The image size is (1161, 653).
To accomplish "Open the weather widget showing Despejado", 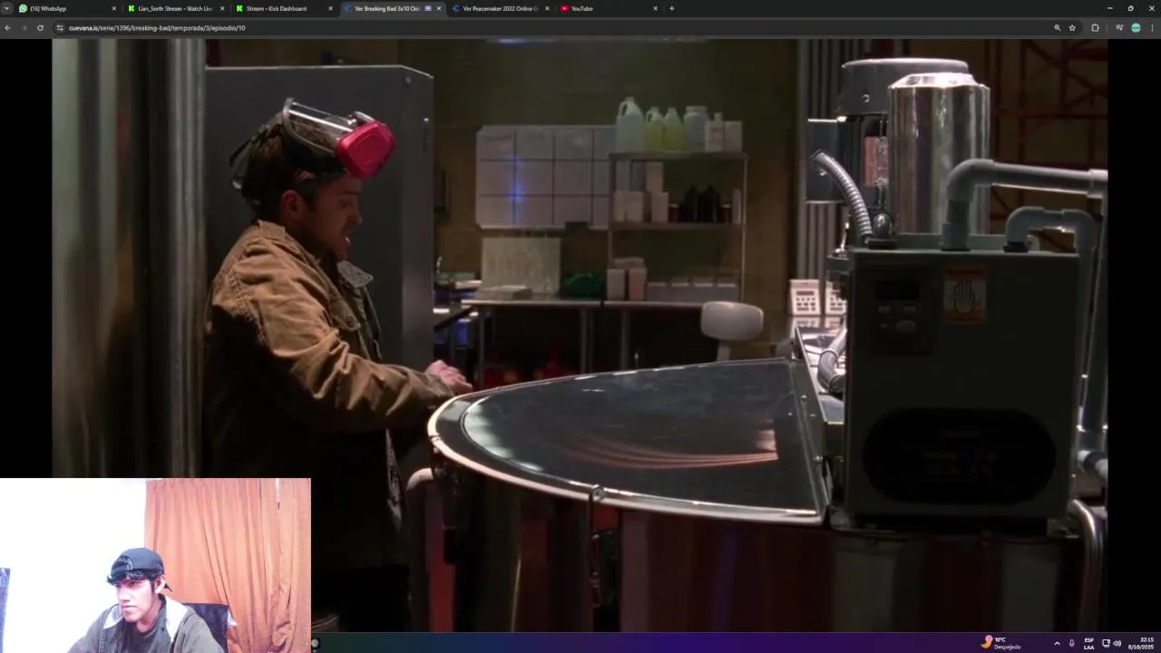I will pos(1001,643).
